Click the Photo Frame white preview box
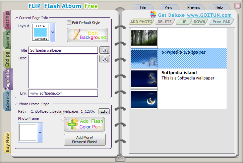 tap(28, 132)
